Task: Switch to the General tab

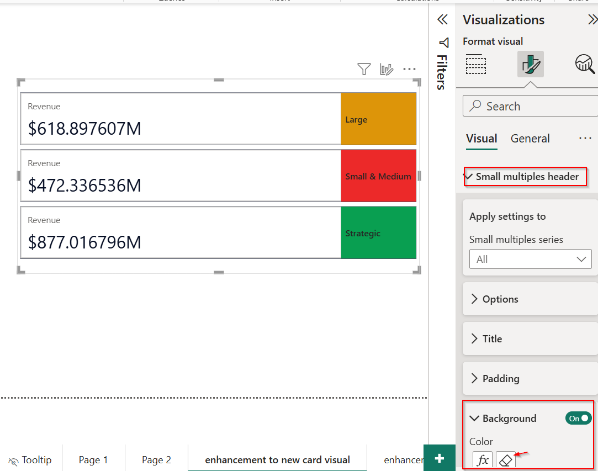Action: pyautogui.click(x=530, y=139)
